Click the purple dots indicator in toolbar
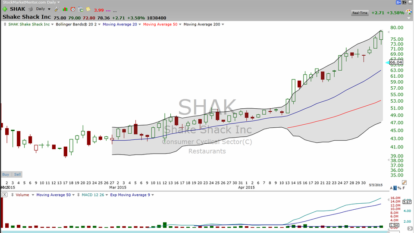The height and width of the screenshot is (233, 414). pos(108,10)
